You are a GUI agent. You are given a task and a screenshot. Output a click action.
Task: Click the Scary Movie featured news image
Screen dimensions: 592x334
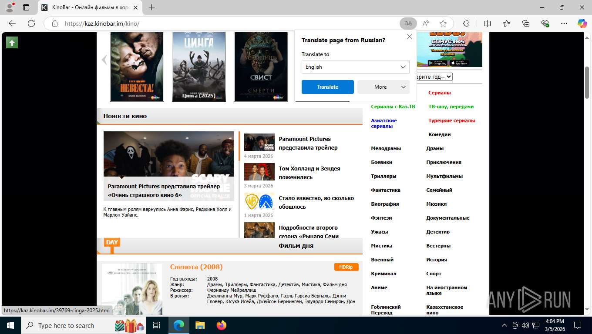coord(169,166)
